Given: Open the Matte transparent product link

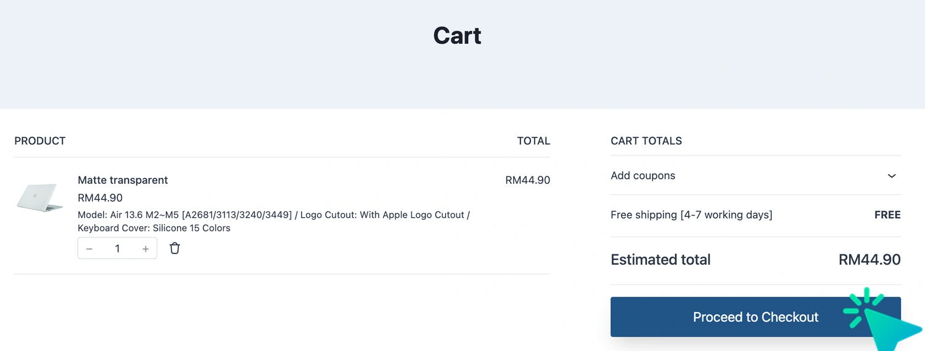Looking at the screenshot, I should 123,180.
